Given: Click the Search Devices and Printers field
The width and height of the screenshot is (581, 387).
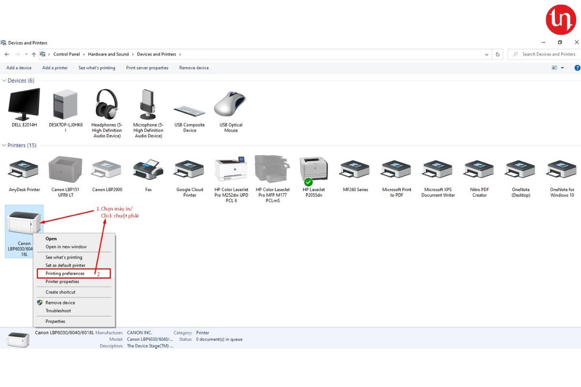Looking at the screenshot, I should (544, 54).
